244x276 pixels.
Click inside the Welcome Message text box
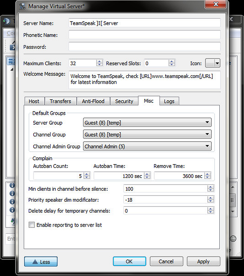[145, 80]
